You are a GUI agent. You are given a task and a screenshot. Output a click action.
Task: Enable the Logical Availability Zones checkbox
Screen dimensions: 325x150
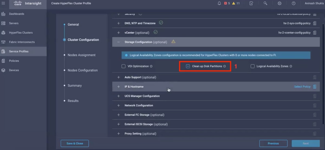(x=253, y=66)
